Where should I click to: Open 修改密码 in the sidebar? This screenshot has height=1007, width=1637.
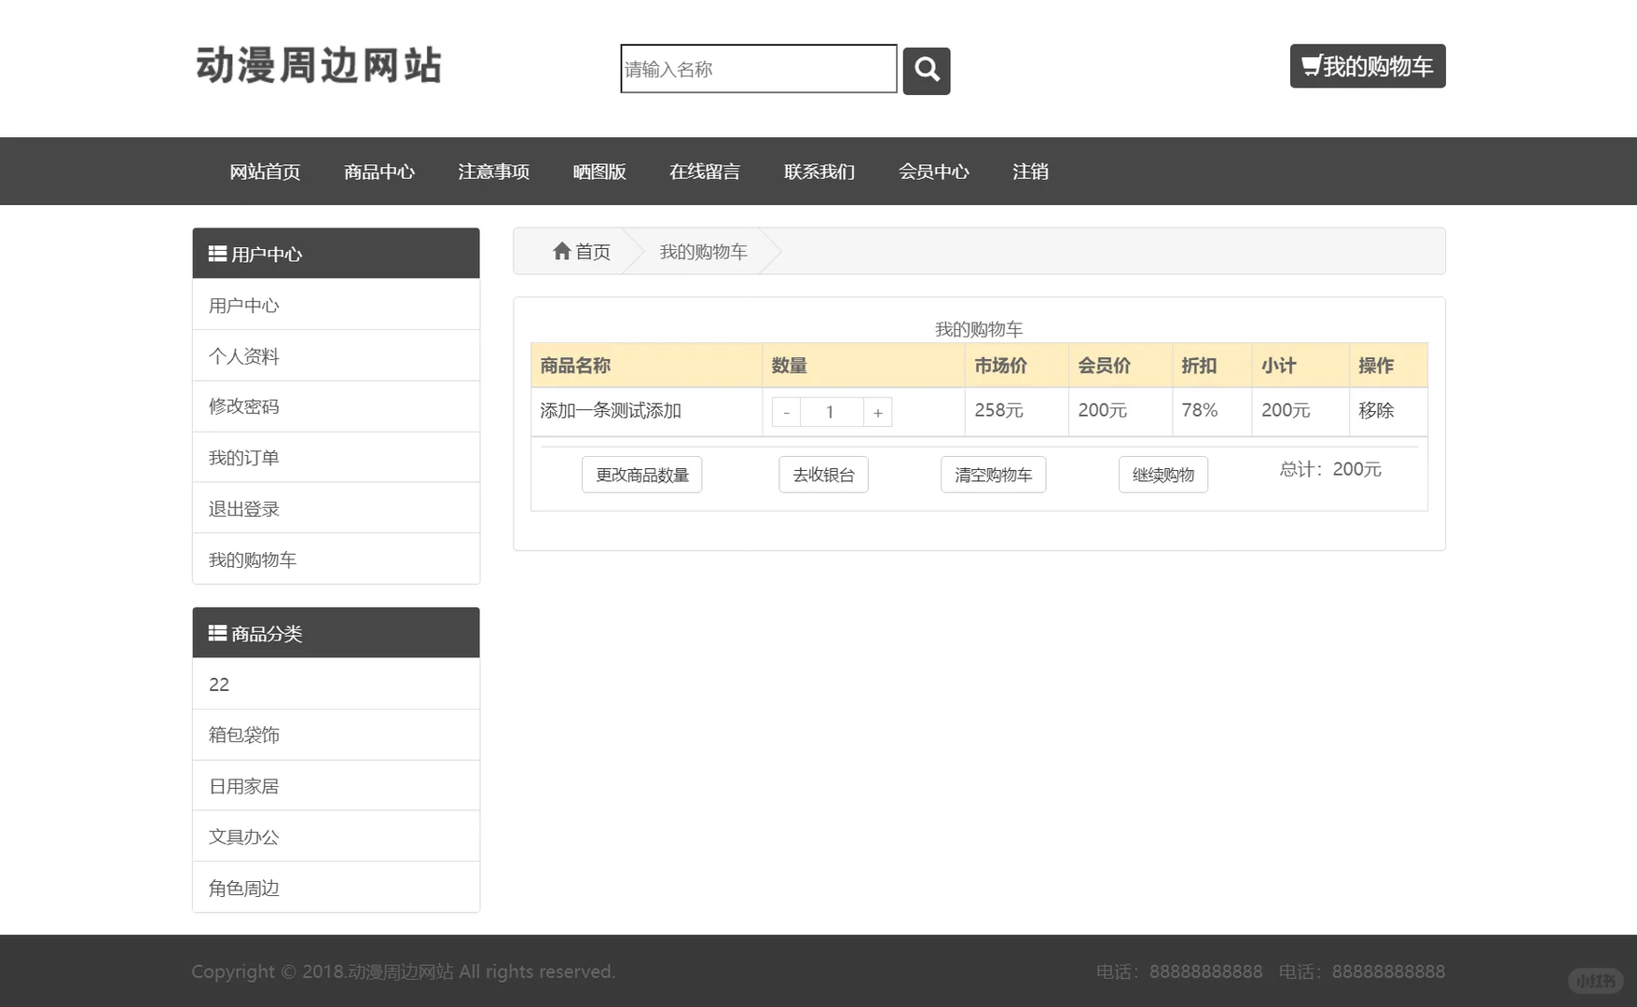(x=242, y=406)
